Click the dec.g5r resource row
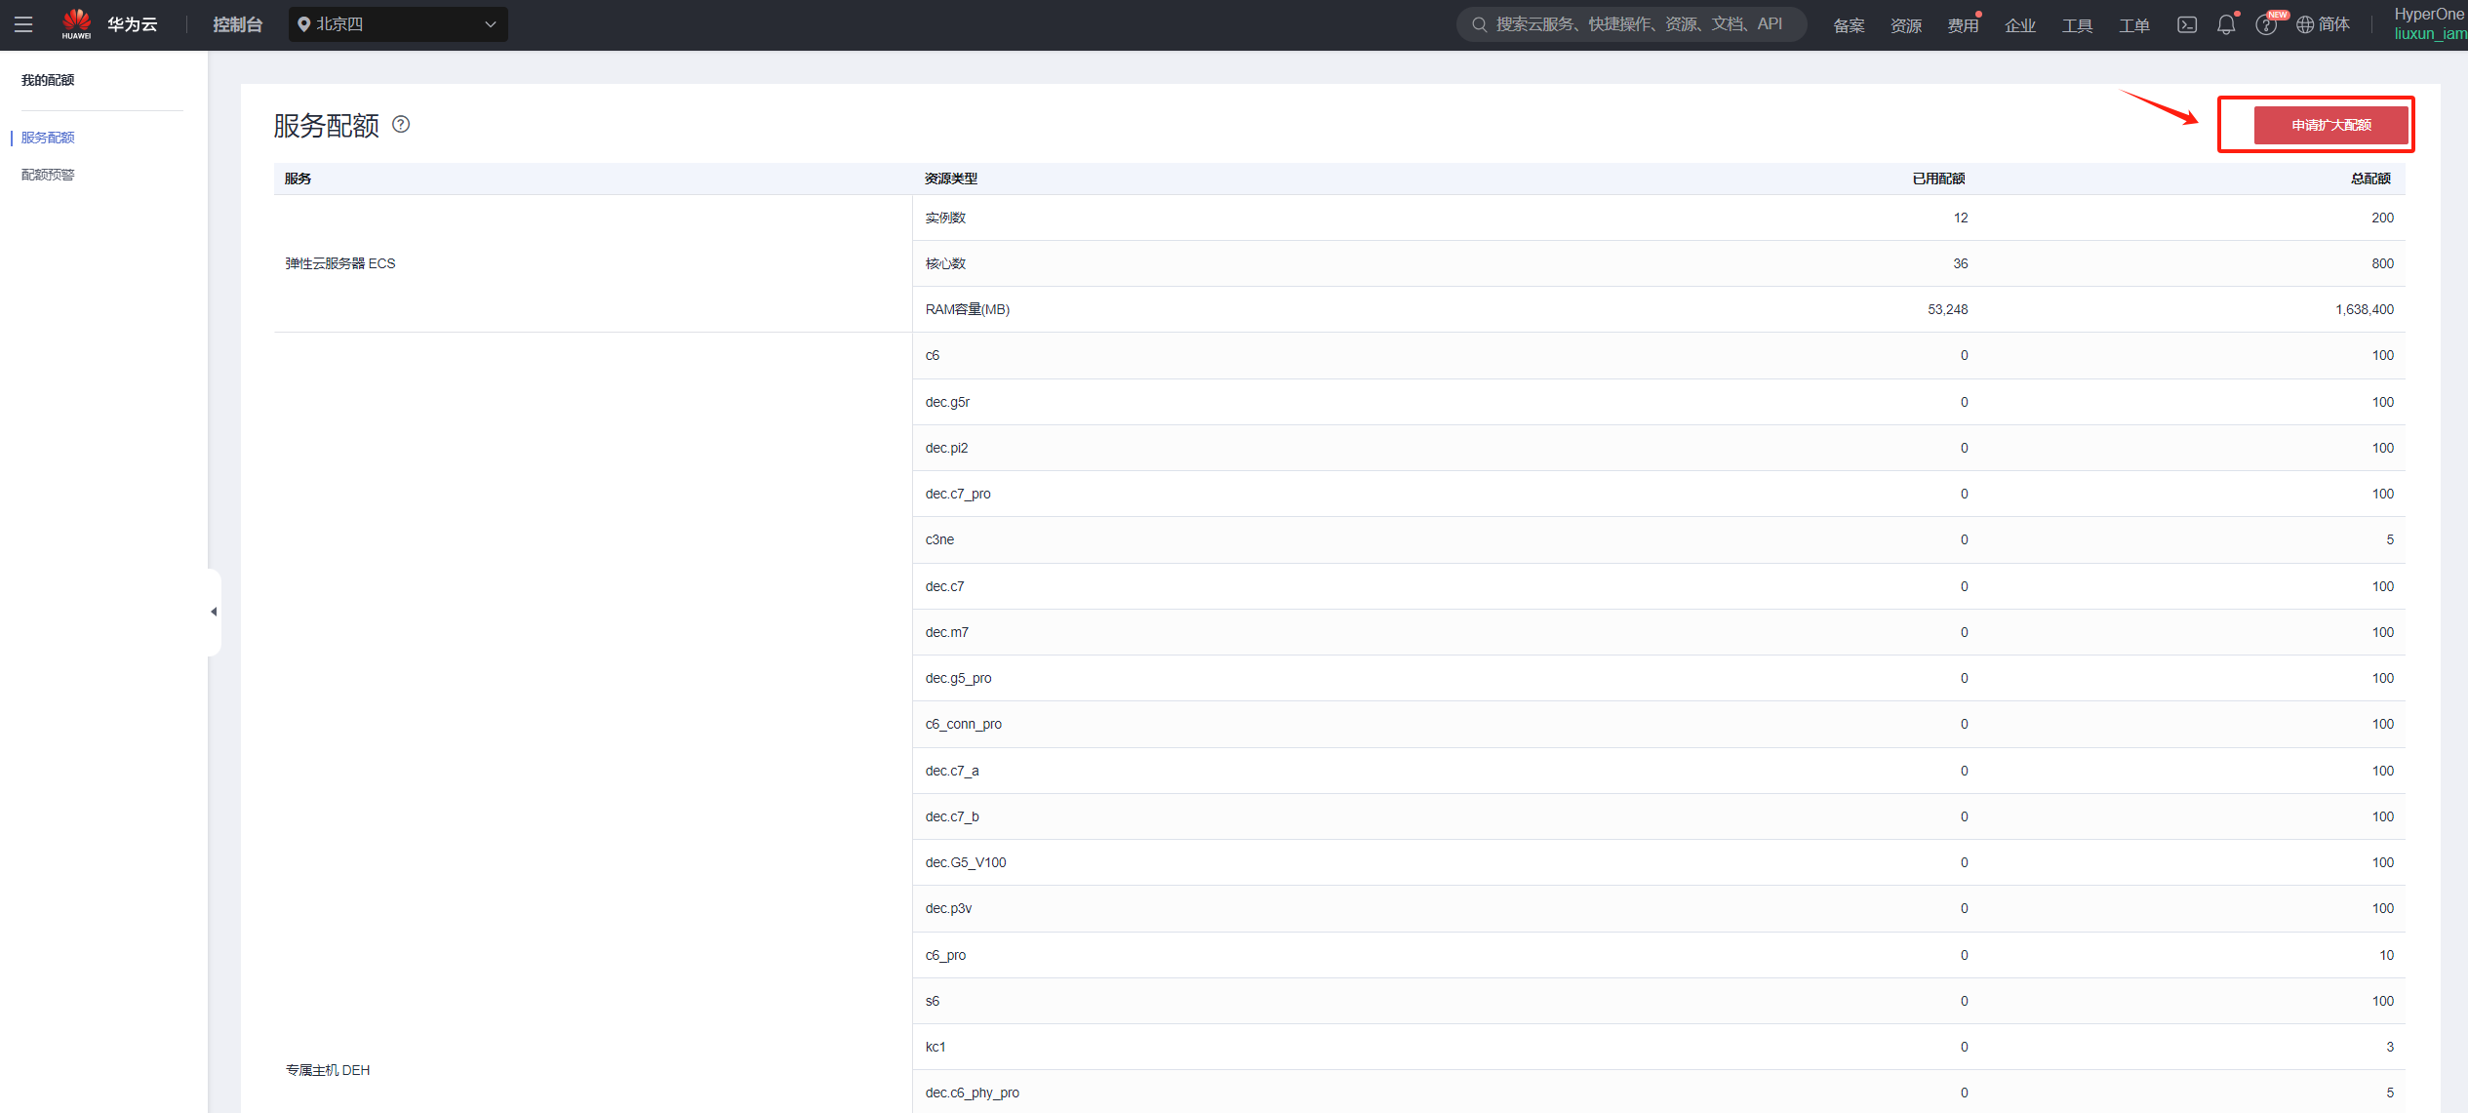Viewport: 2468px width, 1113px height. click(x=1658, y=402)
